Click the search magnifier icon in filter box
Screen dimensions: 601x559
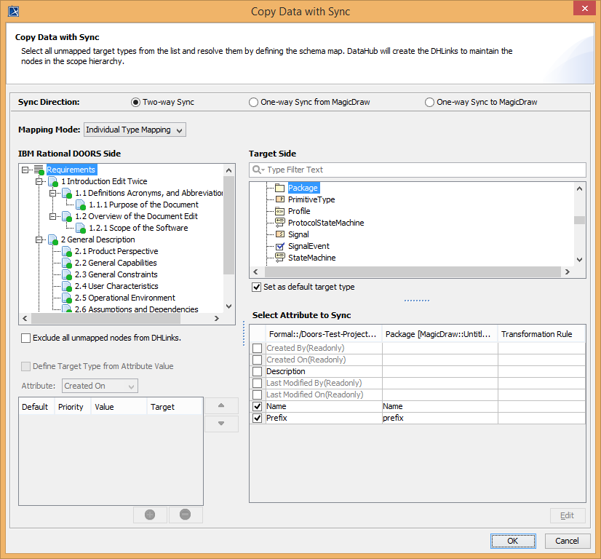(258, 170)
